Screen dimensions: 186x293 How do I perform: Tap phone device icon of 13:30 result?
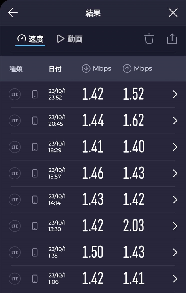tap(35, 226)
